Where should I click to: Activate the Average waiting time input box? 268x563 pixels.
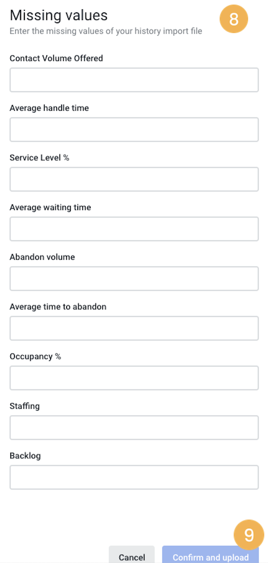coord(134,229)
